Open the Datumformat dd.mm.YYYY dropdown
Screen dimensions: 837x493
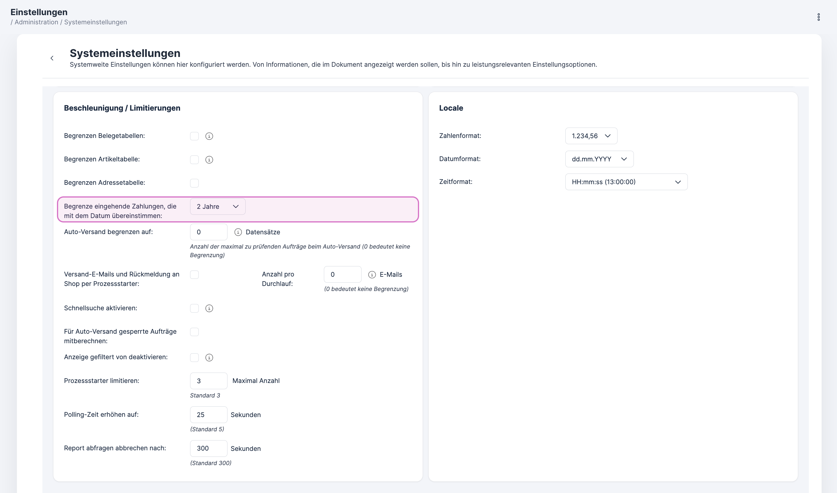[x=599, y=159]
